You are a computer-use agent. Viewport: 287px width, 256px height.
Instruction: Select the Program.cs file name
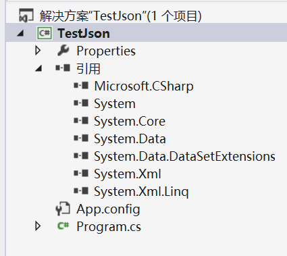click(x=109, y=226)
